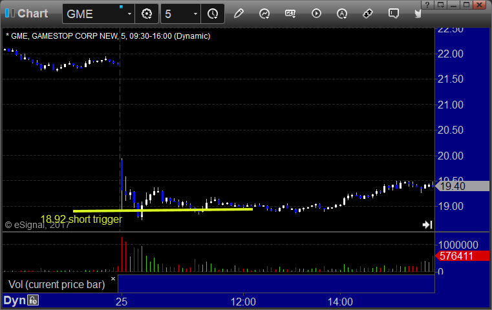Jump to latest bar arrow icon
Viewport: 492px width, 310px height.
tap(427, 225)
